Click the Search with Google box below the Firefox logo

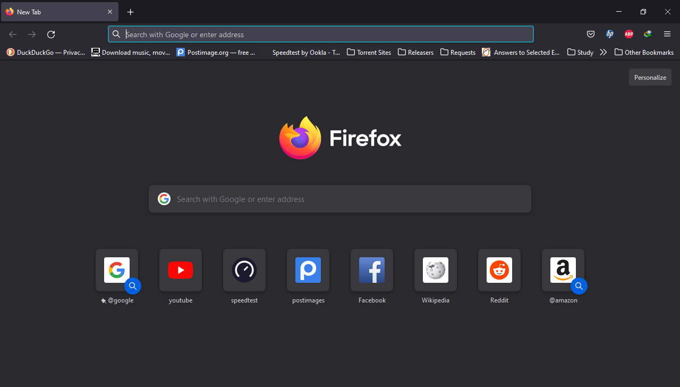coord(340,199)
